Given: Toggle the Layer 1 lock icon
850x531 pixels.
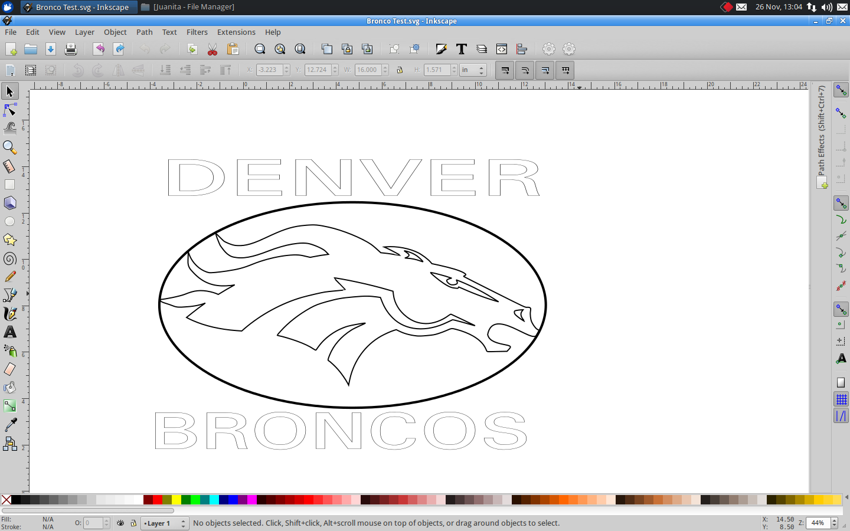Looking at the screenshot, I should (x=133, y=523).
